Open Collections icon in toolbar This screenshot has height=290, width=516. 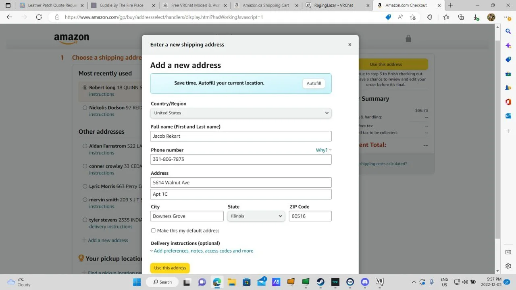pyautogui.click(x=461, y=17)
